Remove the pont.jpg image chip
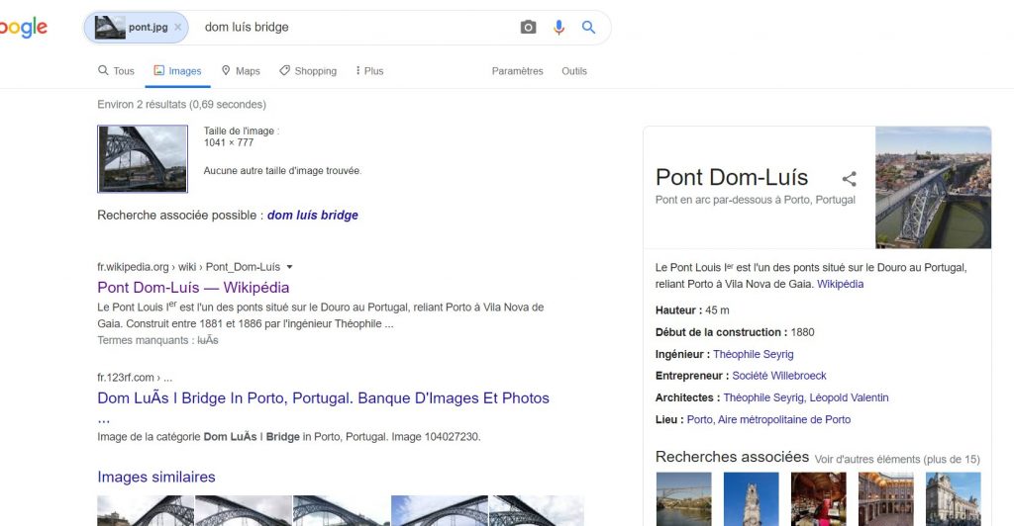Viewport: 1014px width, 526px height. (178, 28)
